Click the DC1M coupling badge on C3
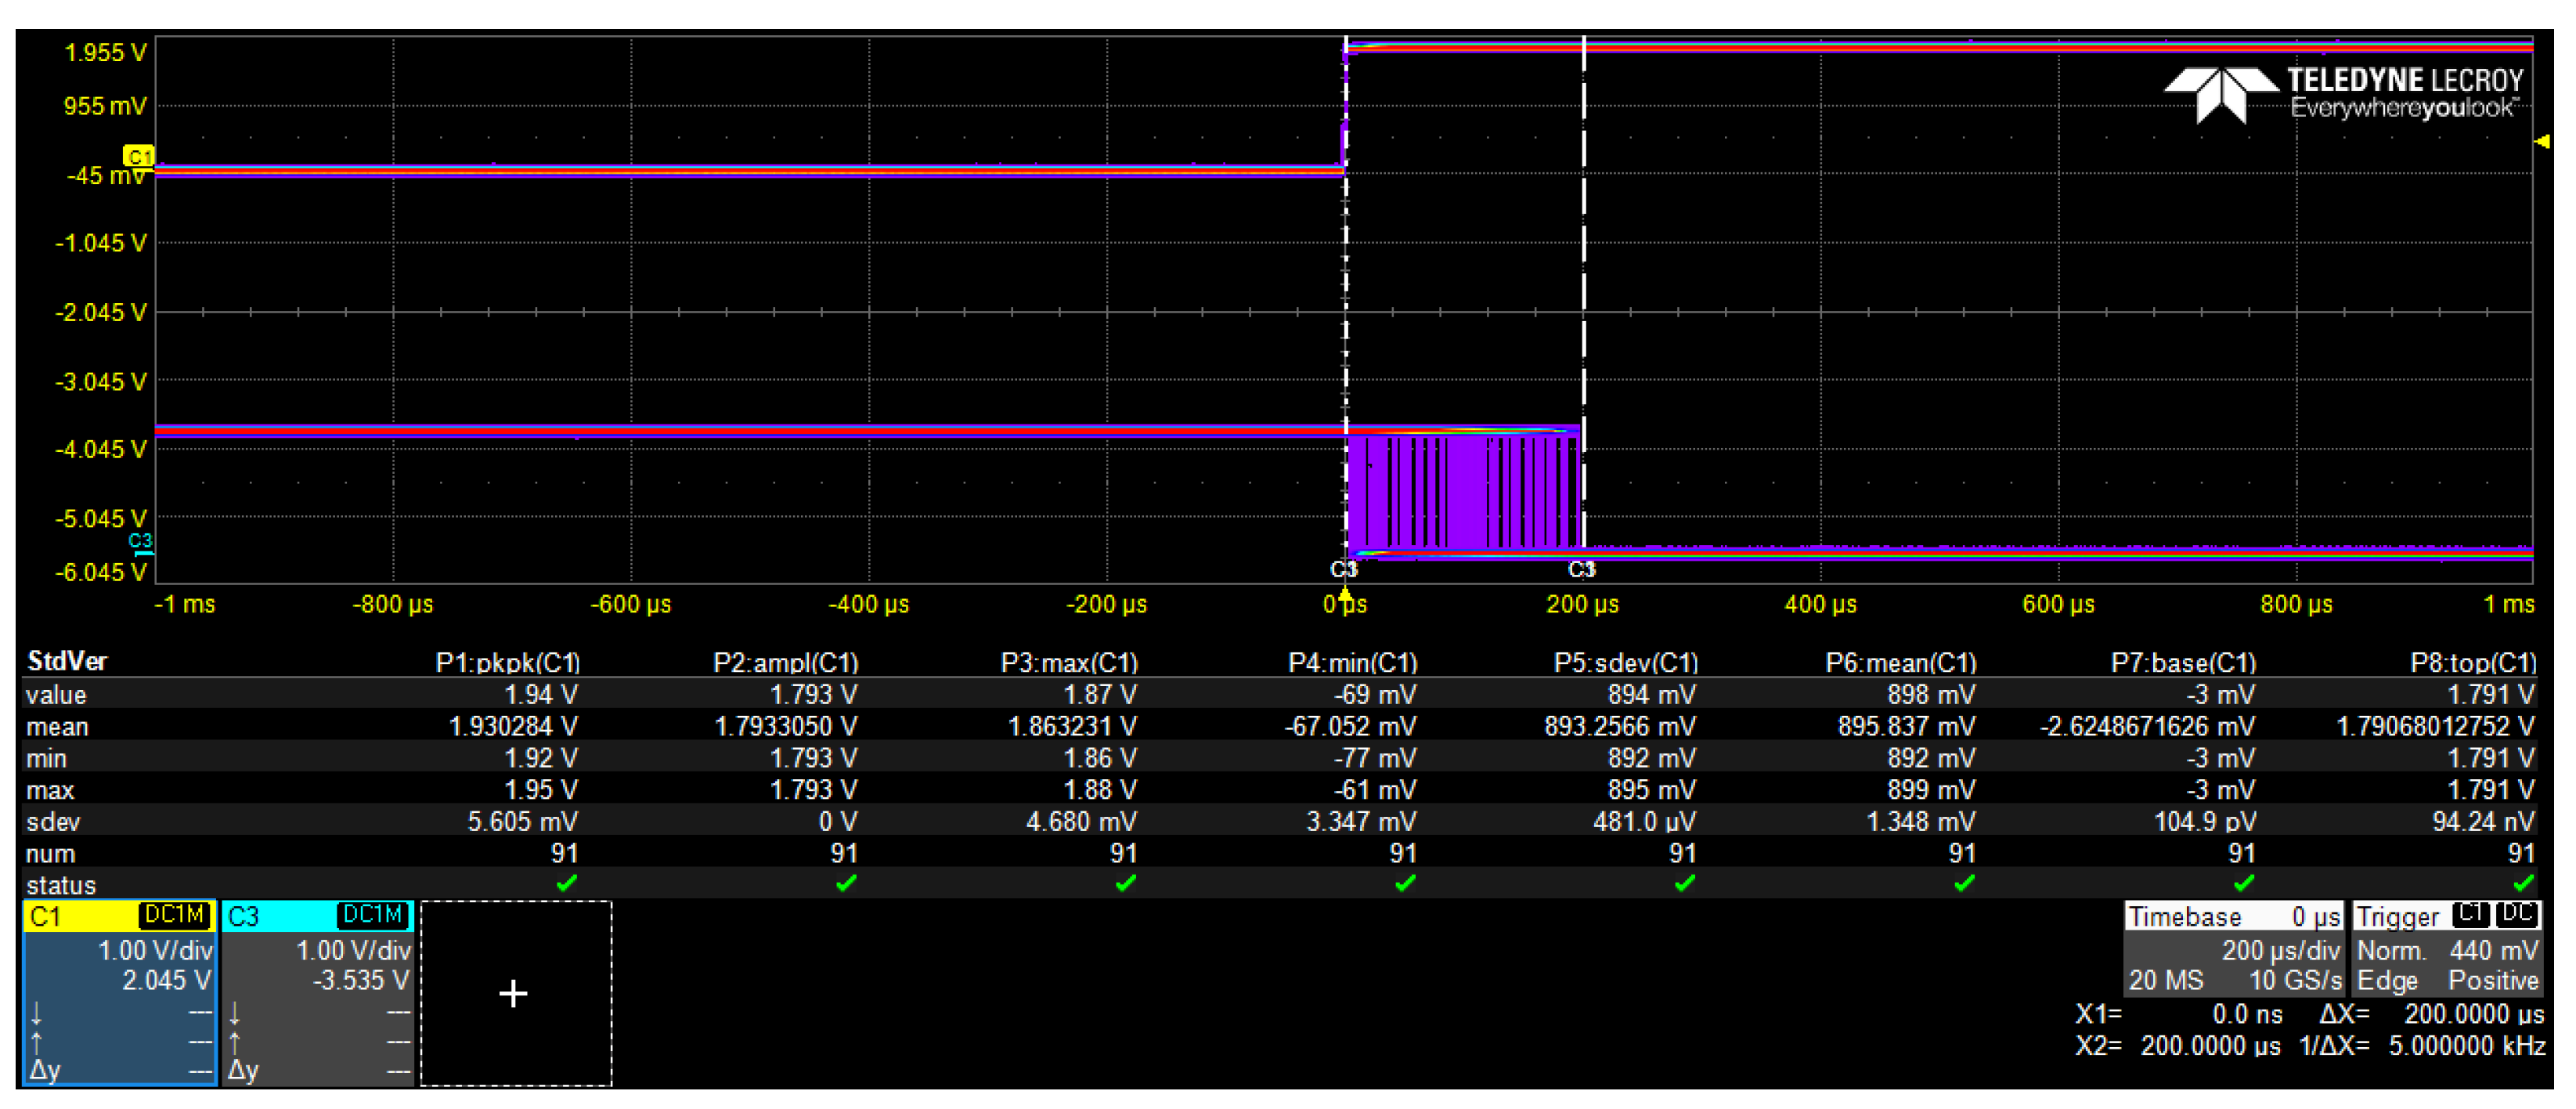2576x1109 pixels. point(372,915)
